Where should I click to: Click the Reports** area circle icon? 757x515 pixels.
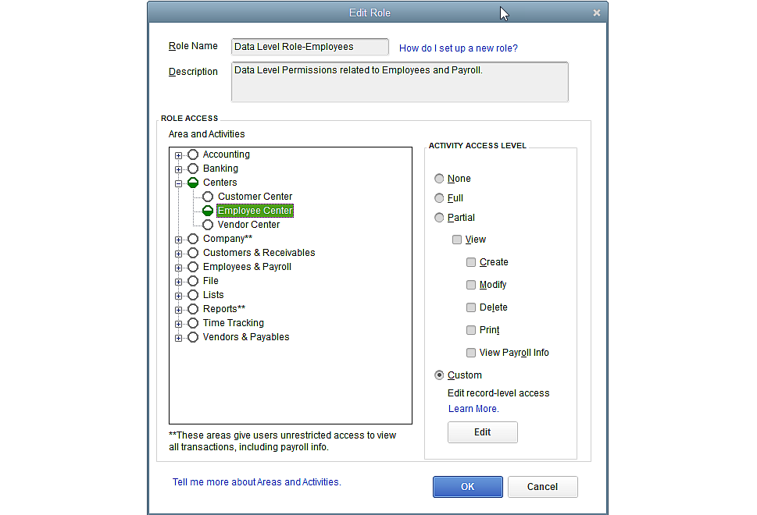[193, 309]
